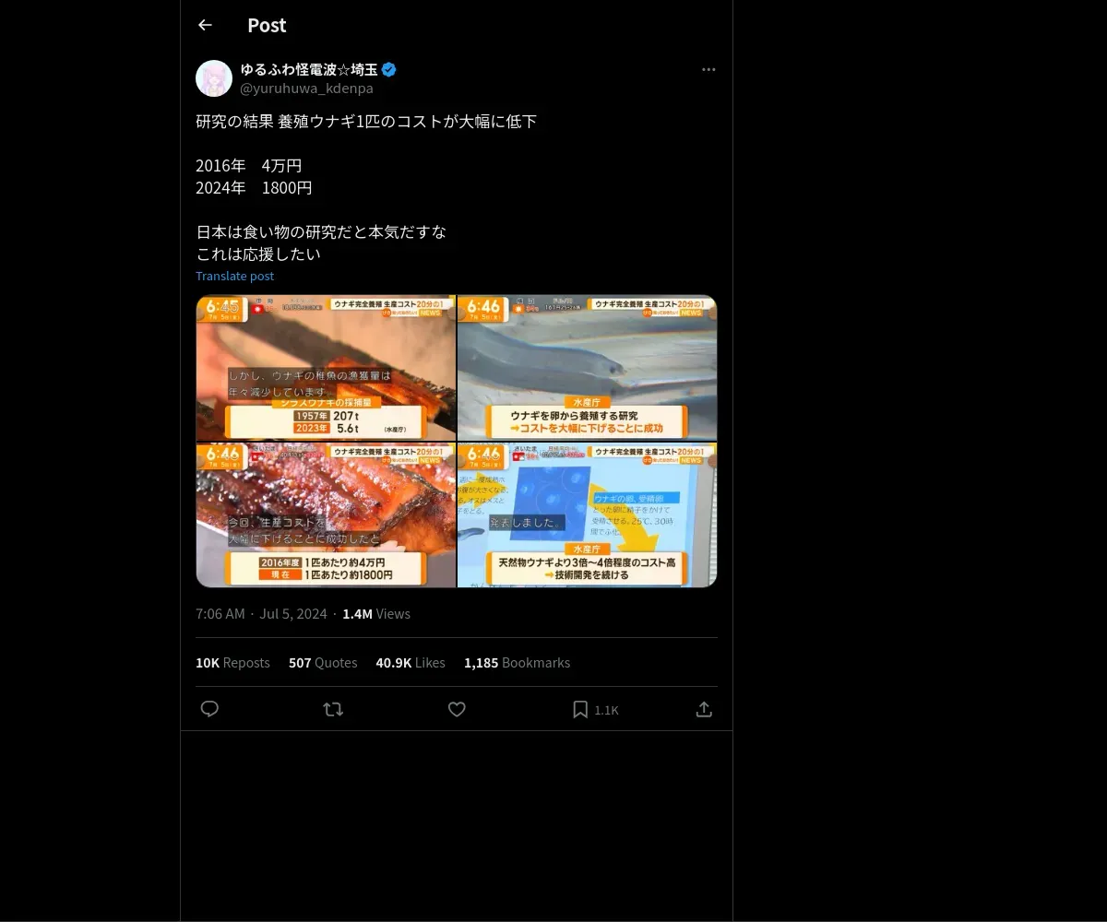The image size is (1107, 922).
Task: Click the 7:06 AM Jul 5, 2024 timestamp
Action: point(261,613)
